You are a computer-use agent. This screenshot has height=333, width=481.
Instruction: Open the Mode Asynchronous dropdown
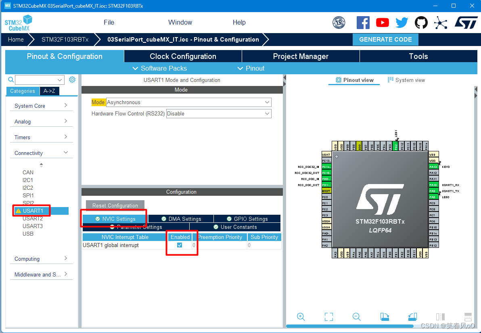189,103
